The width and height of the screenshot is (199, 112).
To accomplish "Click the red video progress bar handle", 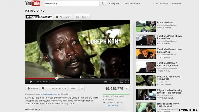I will (57, 78).
